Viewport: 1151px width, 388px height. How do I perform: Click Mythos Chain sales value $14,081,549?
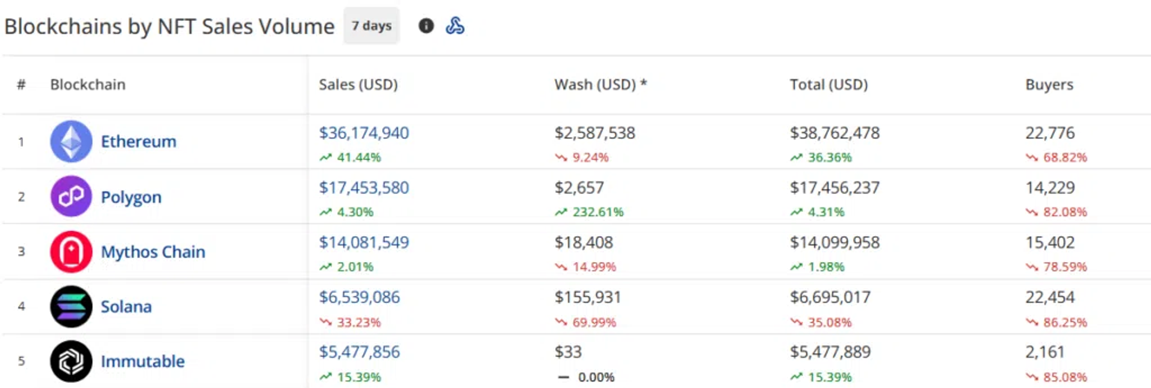click(364, 242)
